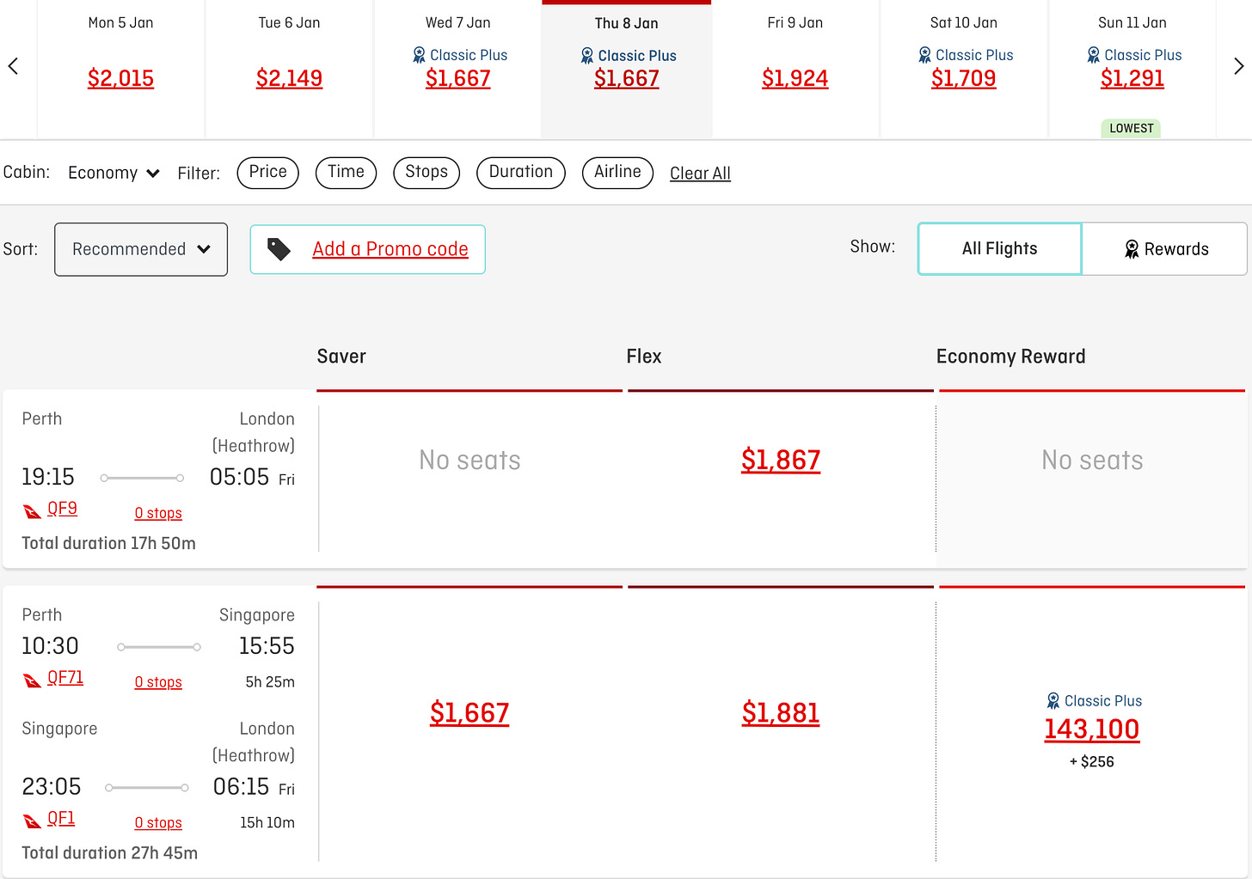This screenshot has width=1252, height=879.
Task: Click the 5h 25m leg duration
Action: pos(270,682)
